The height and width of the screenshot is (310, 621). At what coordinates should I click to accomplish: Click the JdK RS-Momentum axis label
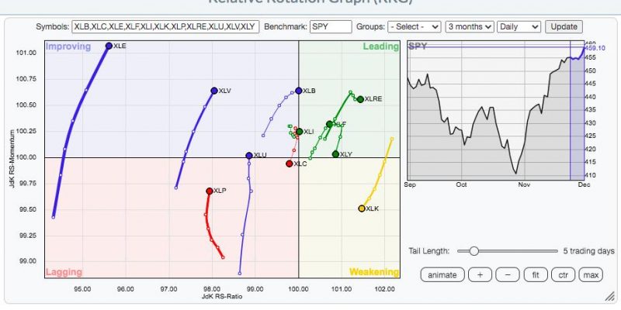(12, 158)
